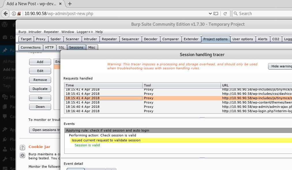Move the rule up with Up button
Viewport: 292px width, 170px height.
[40, 98]
